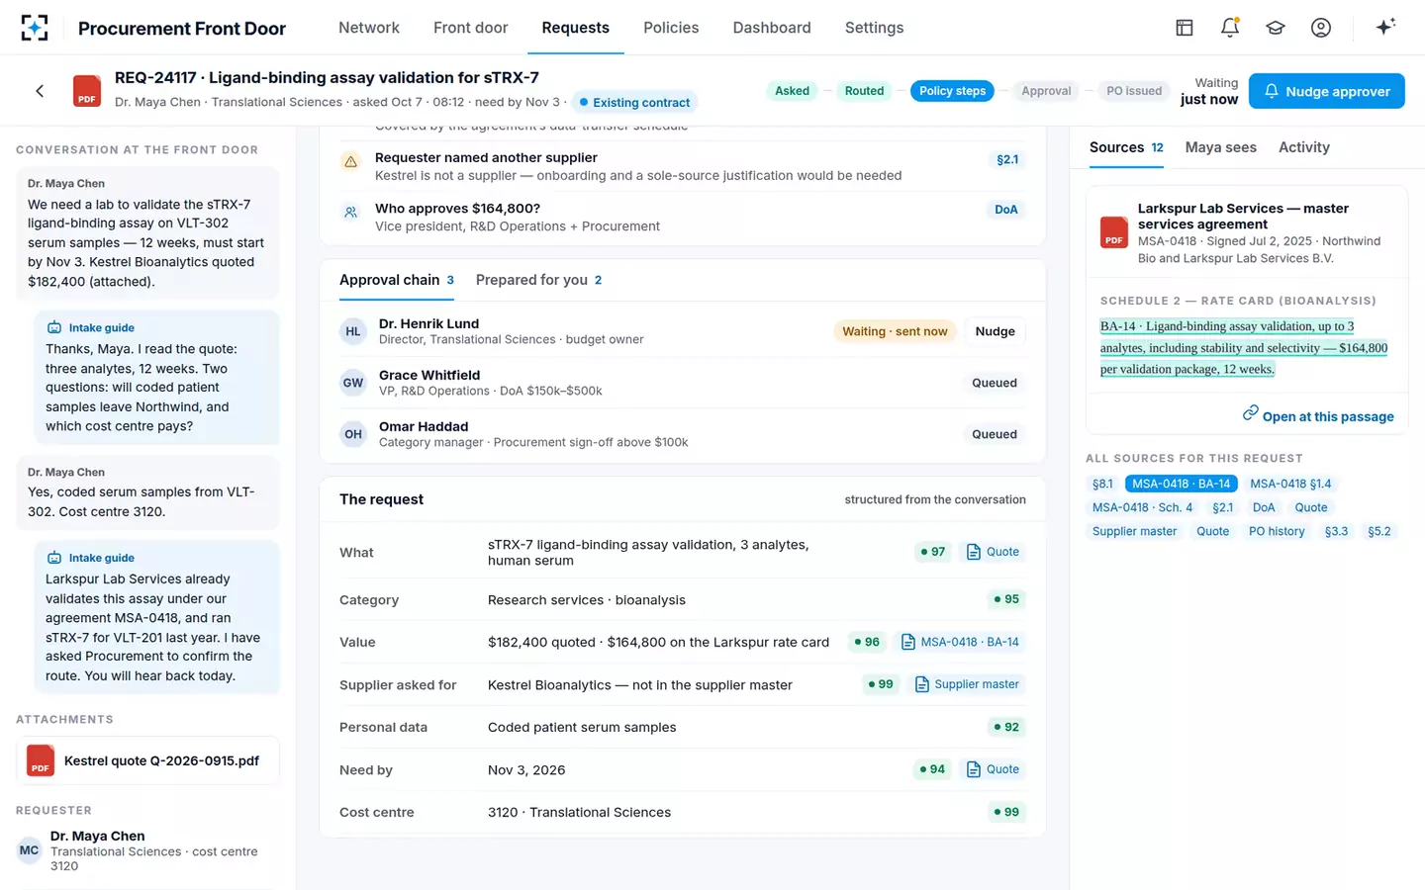Select the Prepared for you tab
The height and width of the screenshot is (890, 1425).
(x=538, y=280)
